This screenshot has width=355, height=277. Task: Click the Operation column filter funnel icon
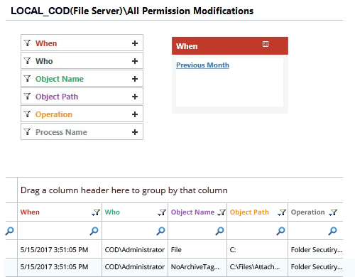(333, 212)
